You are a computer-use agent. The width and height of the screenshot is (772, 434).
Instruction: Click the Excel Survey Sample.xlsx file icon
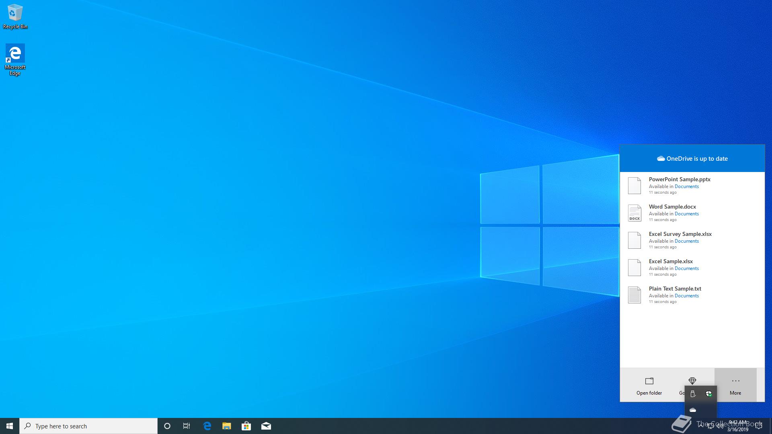point(634,240)
